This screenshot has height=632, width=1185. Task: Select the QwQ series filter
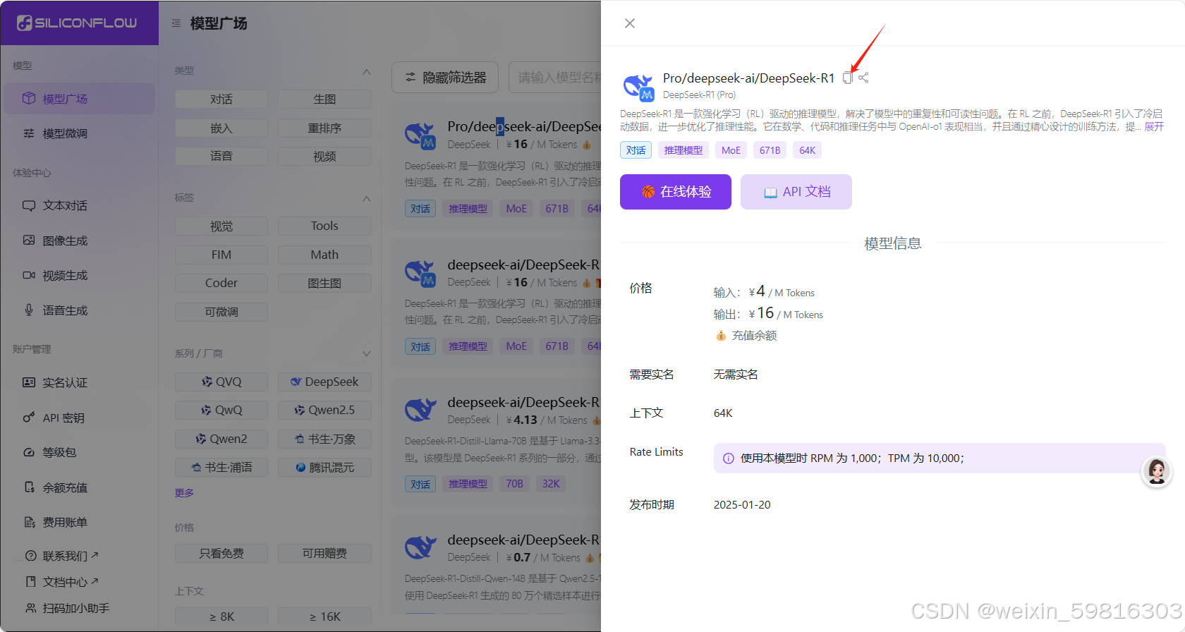221,410
